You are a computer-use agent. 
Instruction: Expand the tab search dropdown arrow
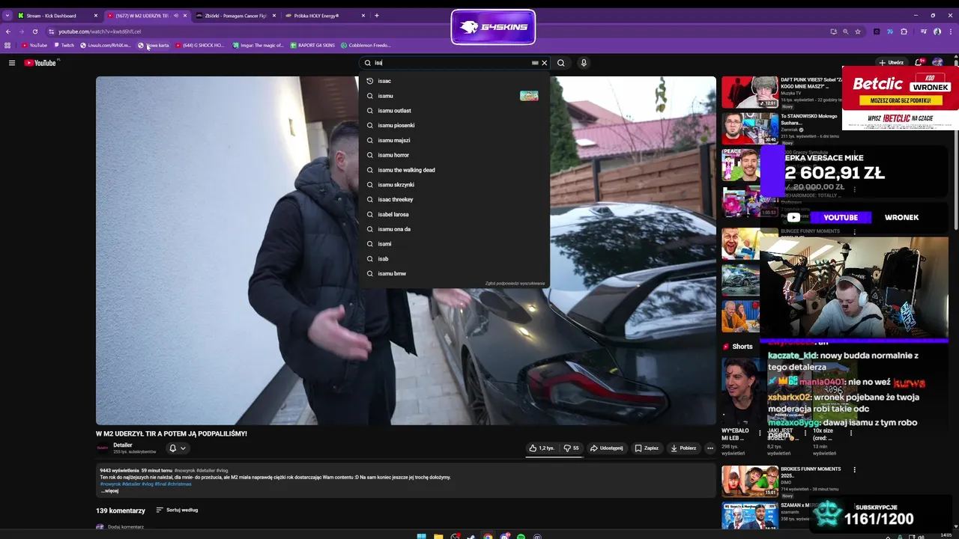click(7, 16)
